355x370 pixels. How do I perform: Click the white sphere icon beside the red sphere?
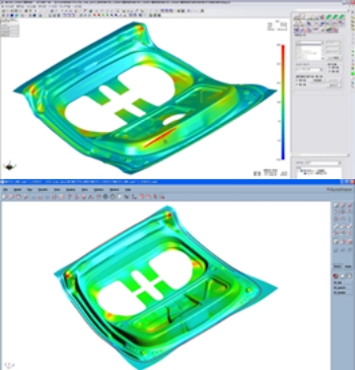click(x=343, y=277)
